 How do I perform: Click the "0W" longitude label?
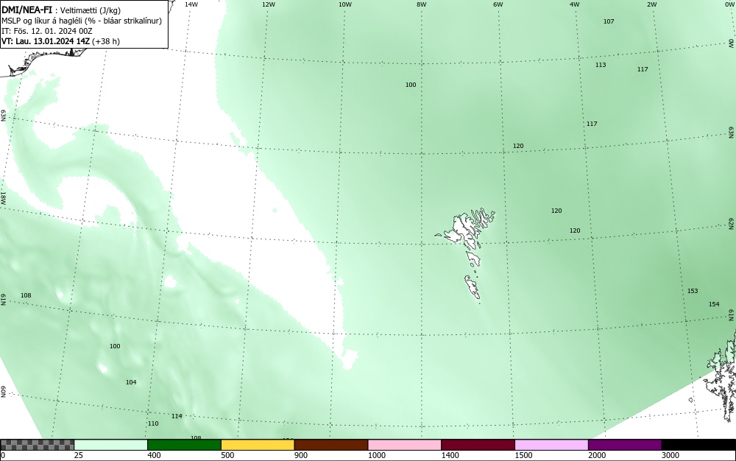click(x=729, y=4)
